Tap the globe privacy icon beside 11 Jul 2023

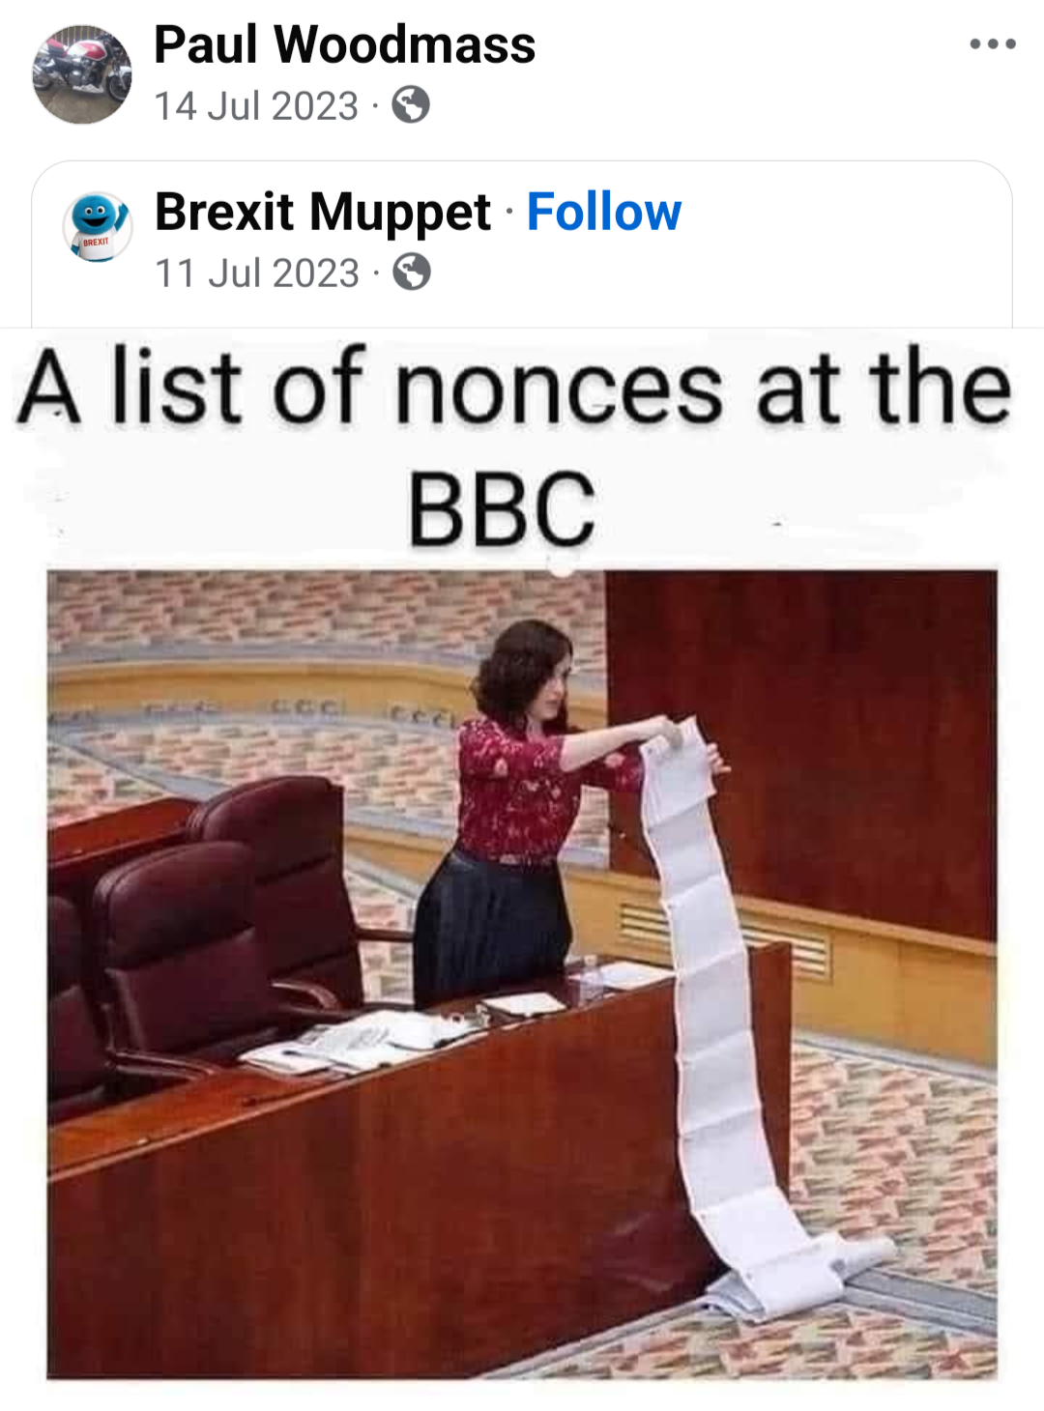click(x=412, y=273)
